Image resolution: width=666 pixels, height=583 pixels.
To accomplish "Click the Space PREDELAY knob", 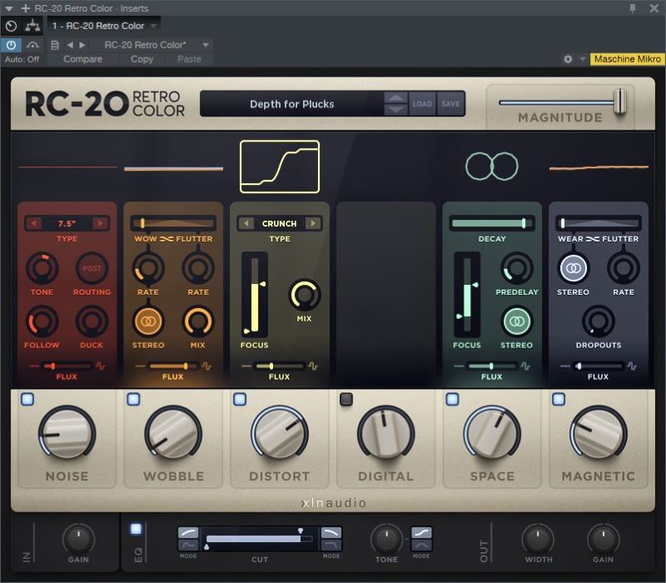I will click(517, 268).
